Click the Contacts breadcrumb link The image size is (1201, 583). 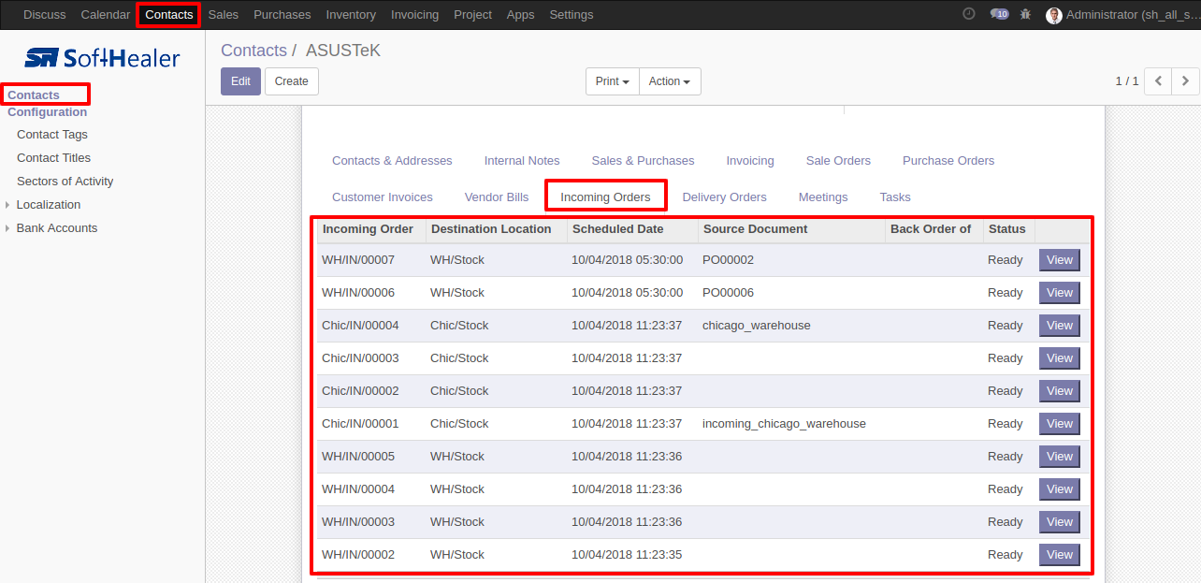click(253, 51)
